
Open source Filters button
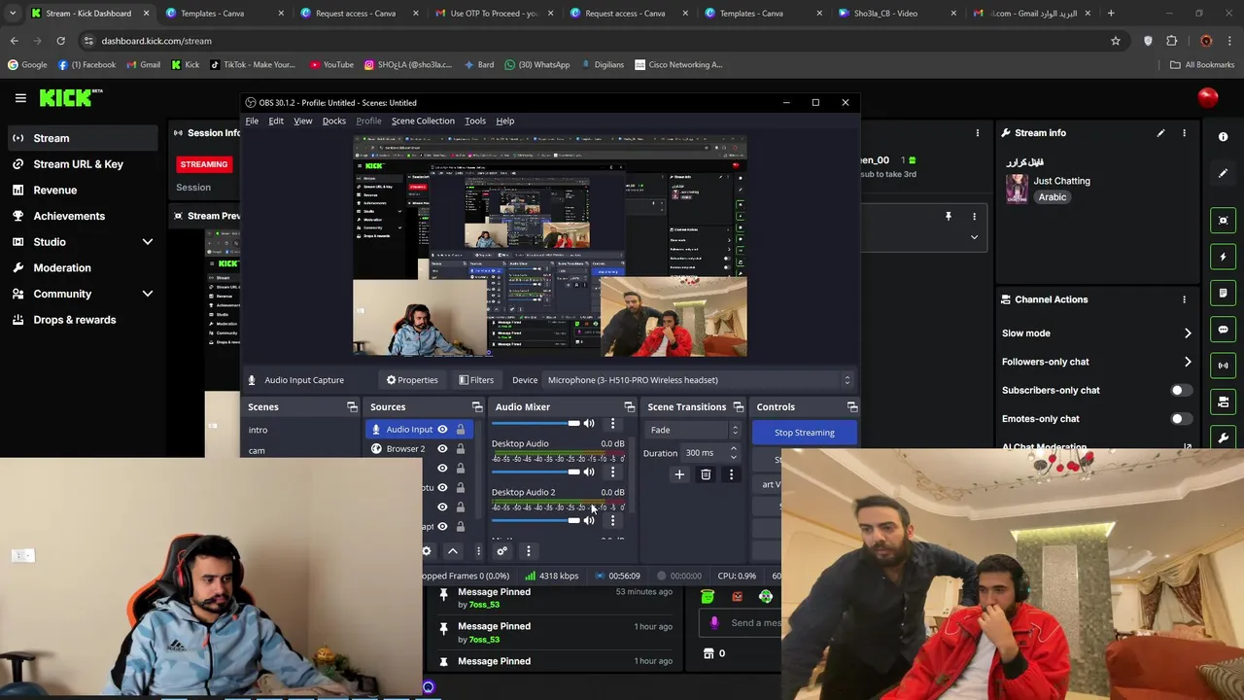click(x=476, y=380)
